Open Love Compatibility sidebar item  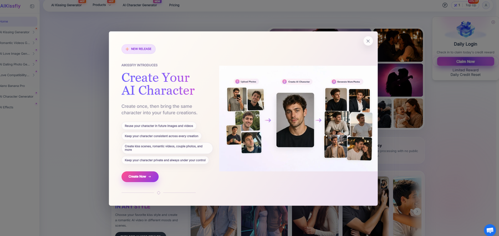coord(14,75)
